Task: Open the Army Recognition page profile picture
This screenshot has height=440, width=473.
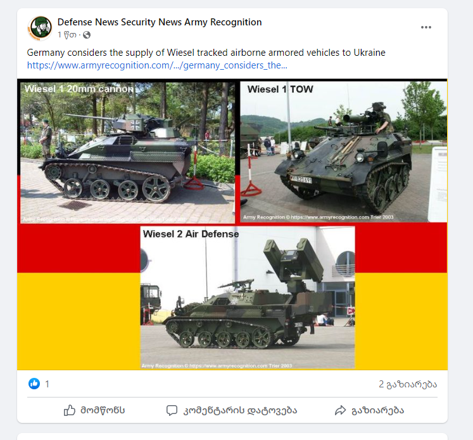Action: point(40,28)
